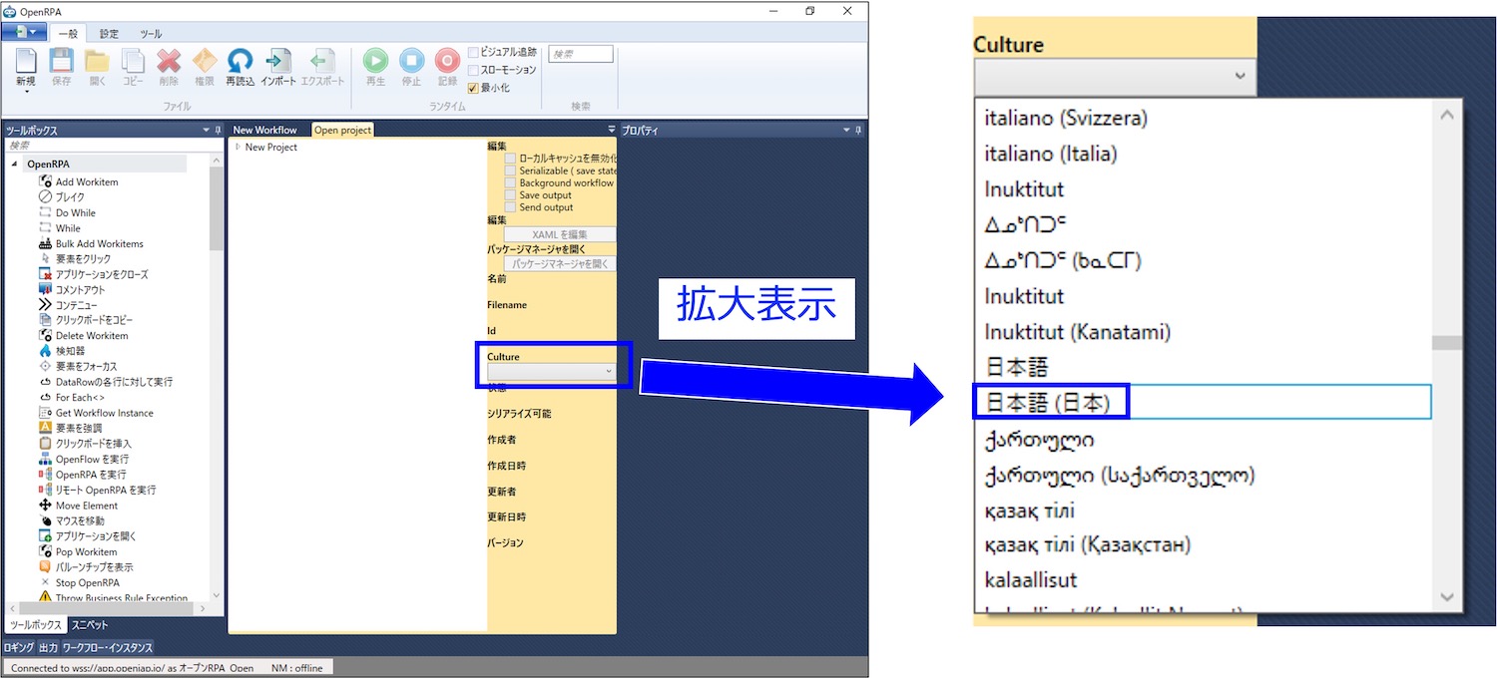
Task: Click the 新規 new file icon
Action: (x=26, y=61)
